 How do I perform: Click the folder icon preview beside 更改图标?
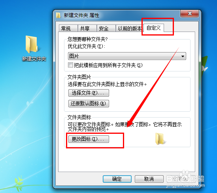159,139
